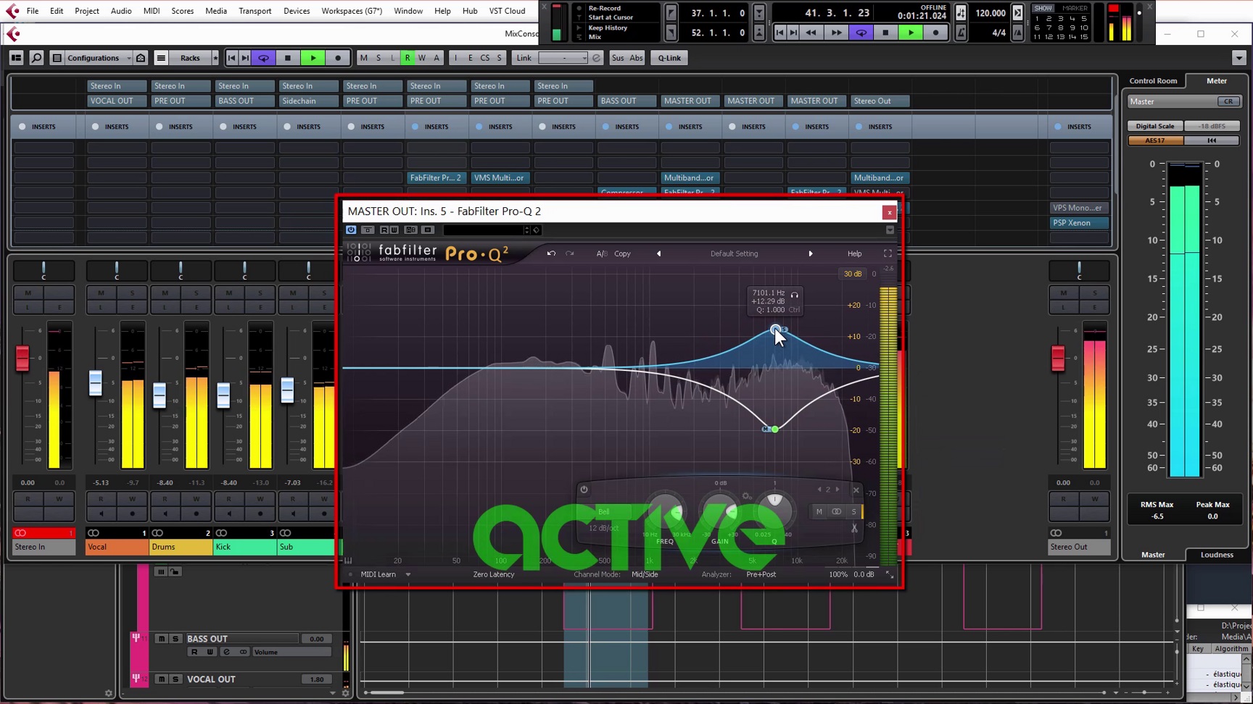
Task: Click the FabFilter resize arrows icon
Action: click(889, 574)
